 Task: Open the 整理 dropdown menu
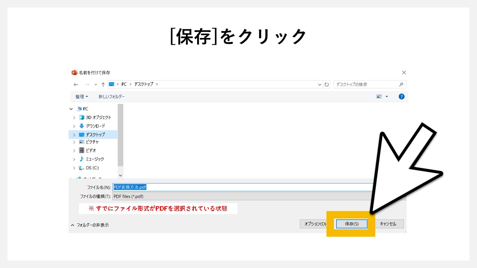coord(81,96)
